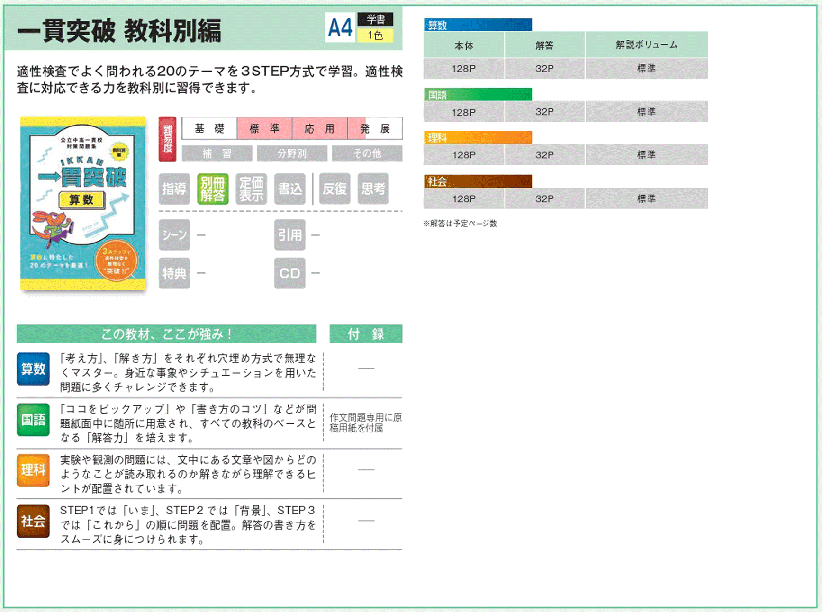The image size is (822, 612).
Task: Select the シーン icon
Action: (x=174, y=234)
